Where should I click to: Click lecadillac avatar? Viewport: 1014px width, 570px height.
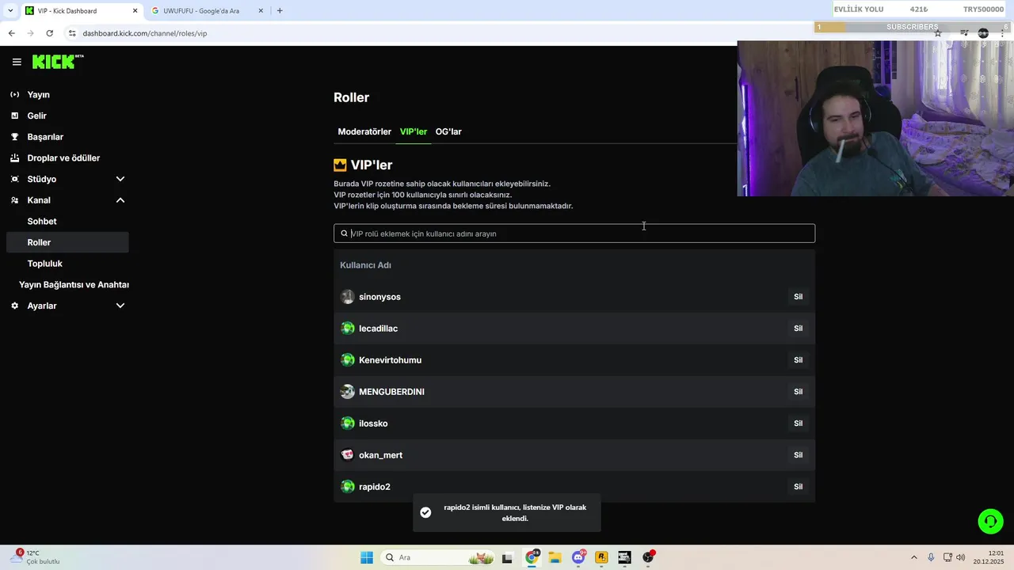pyautogui.click(x=347, y=329)
